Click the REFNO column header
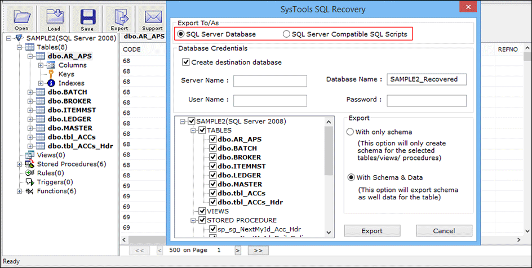Image resolution: width=532 pixels, height=268 pixels. click(508, 50)
